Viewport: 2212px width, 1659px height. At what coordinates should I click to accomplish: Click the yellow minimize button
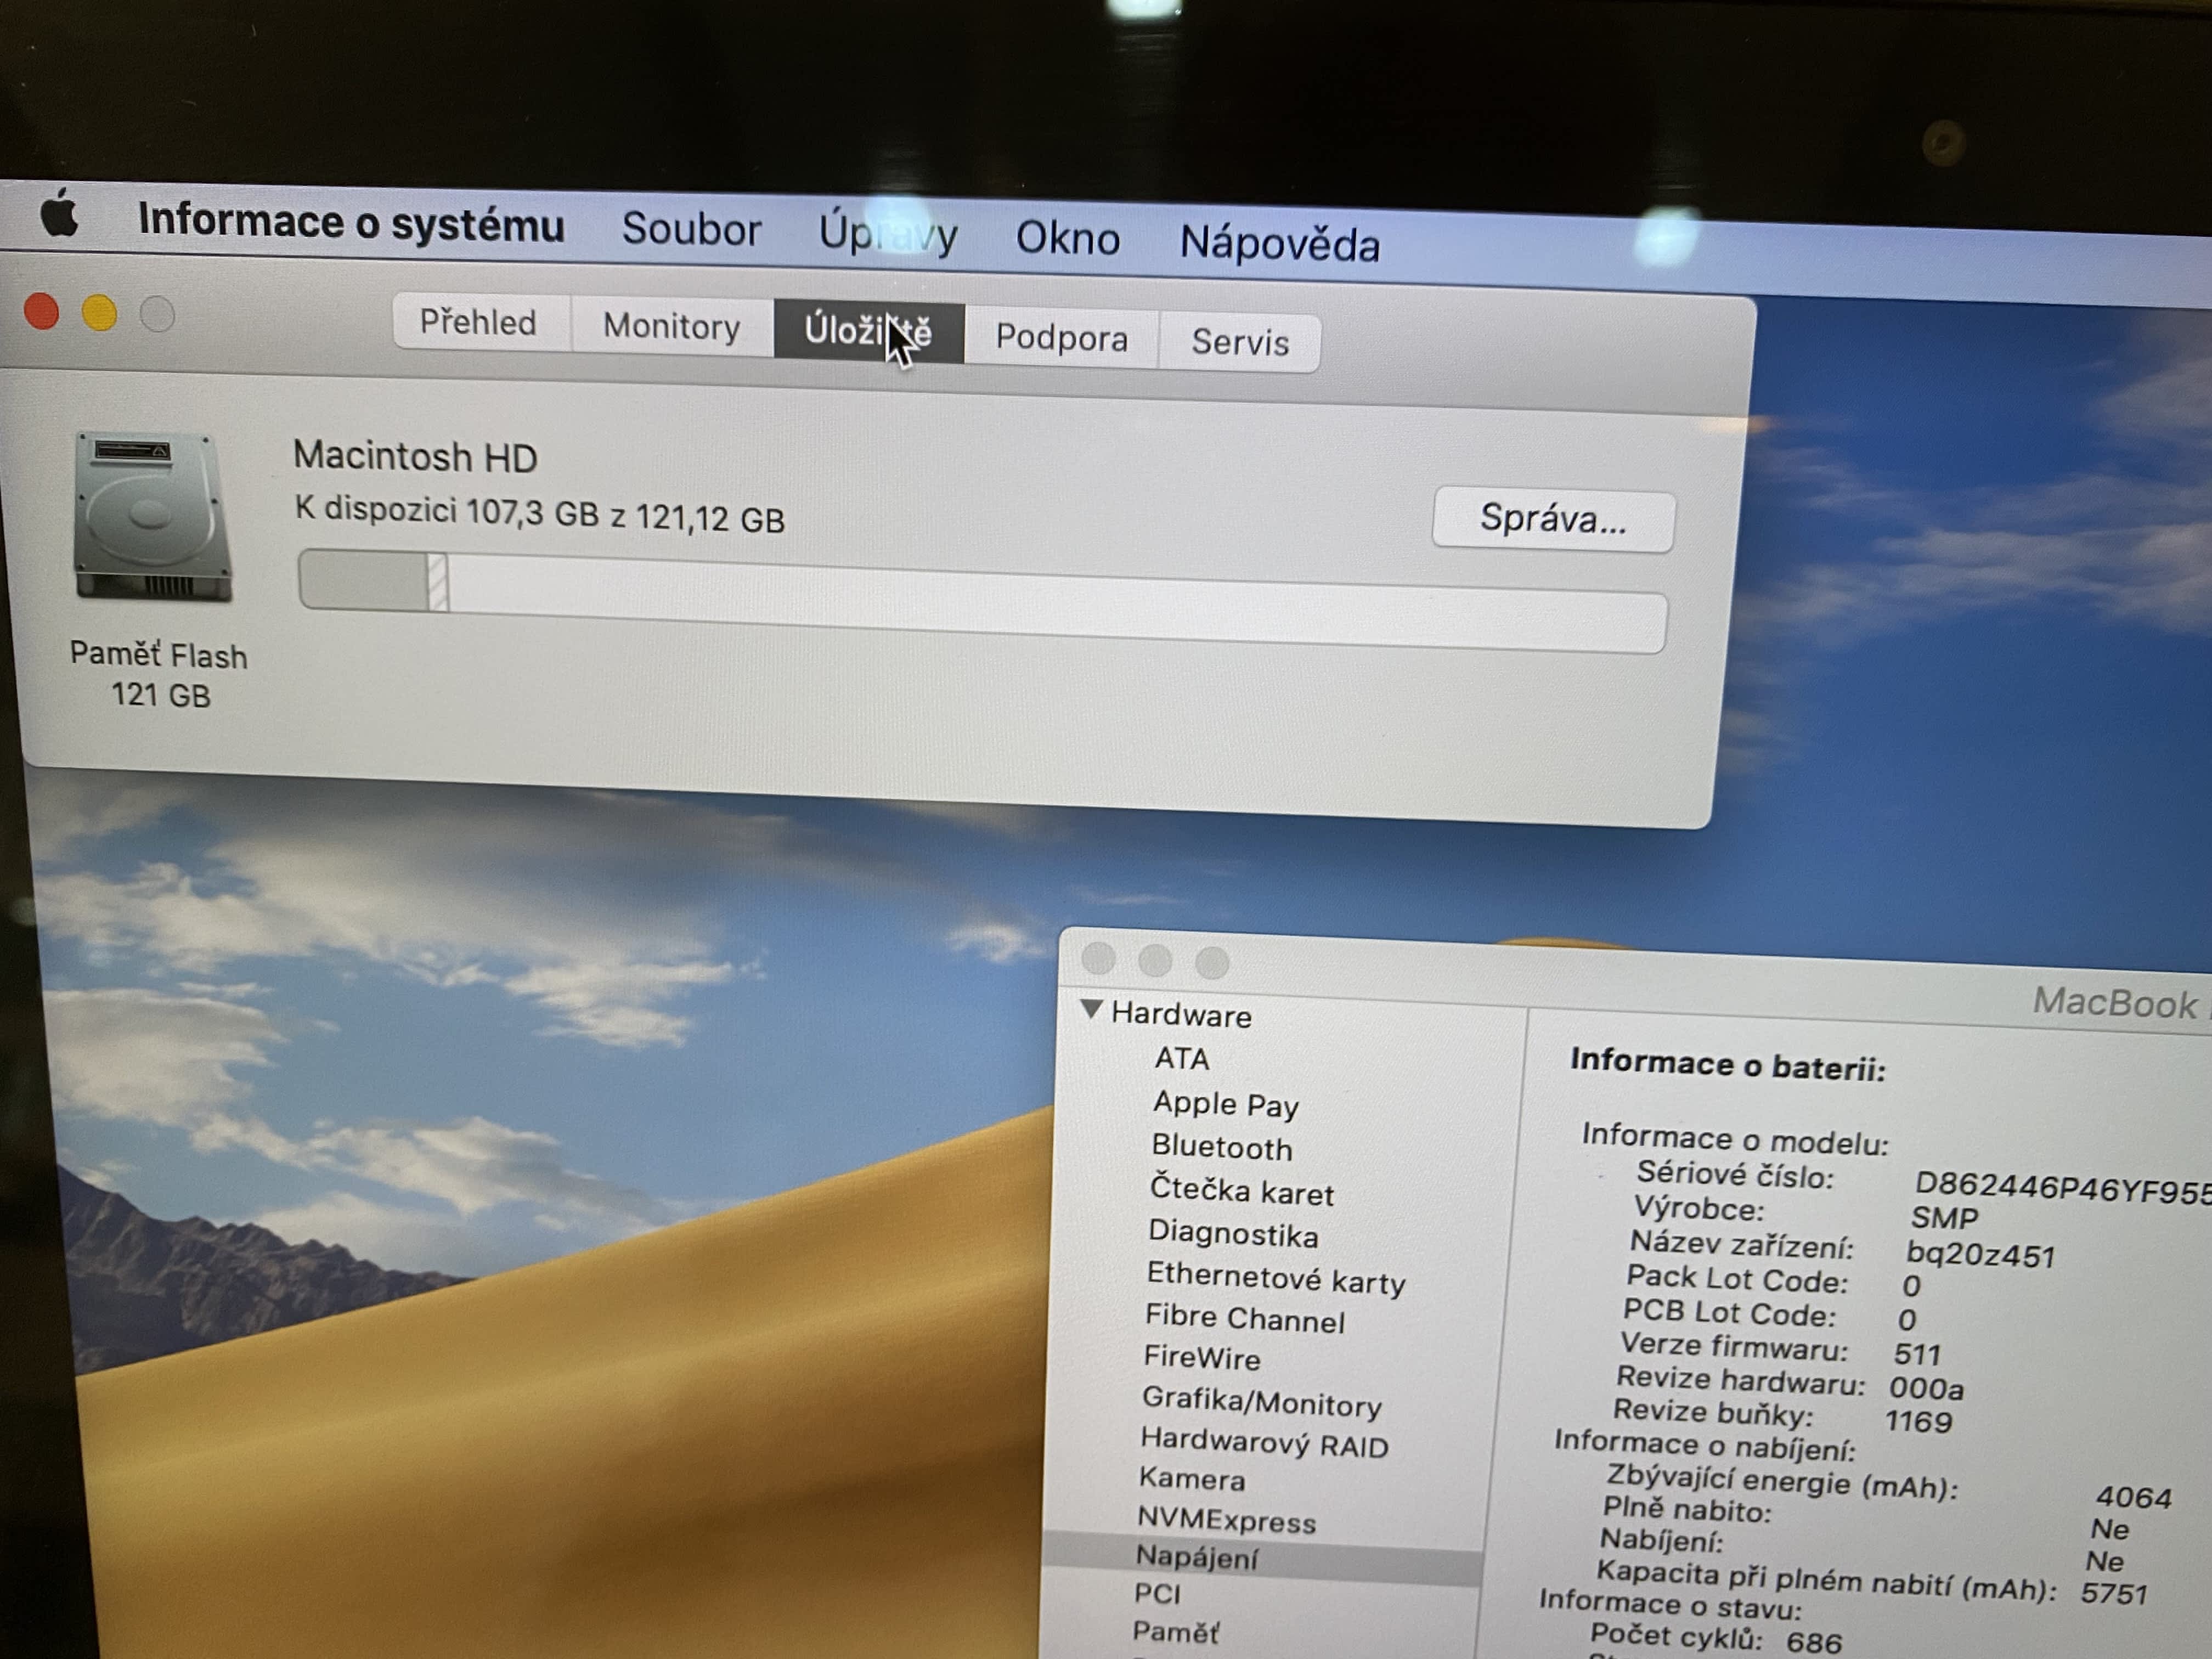99,313
